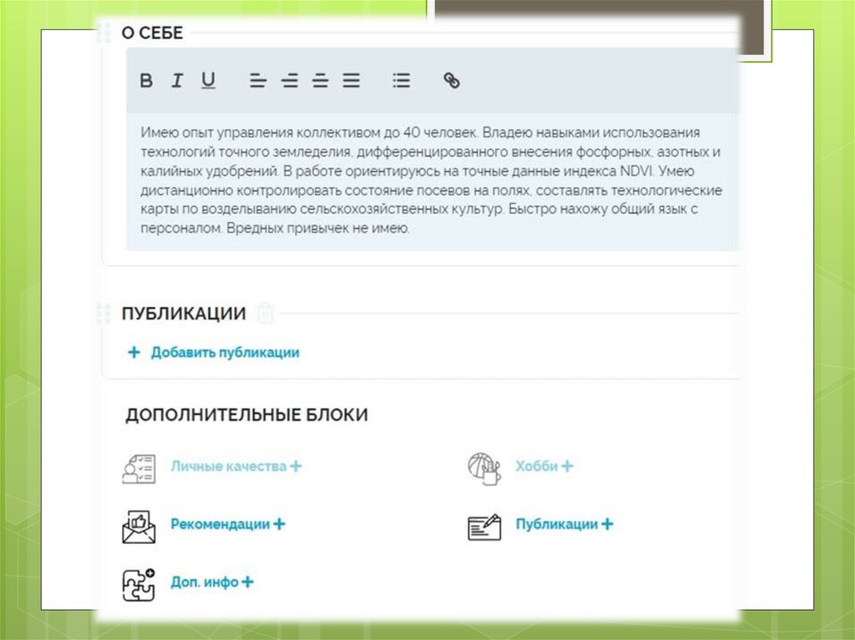Add publications via Добавить публикации link
The height and width of the screenshot is (640, 855).
pyautogui.click(x=225, y=352)
